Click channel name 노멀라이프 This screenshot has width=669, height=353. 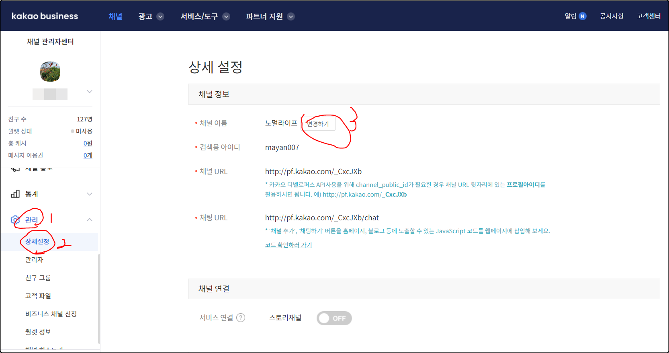click(x=281, y=123)
